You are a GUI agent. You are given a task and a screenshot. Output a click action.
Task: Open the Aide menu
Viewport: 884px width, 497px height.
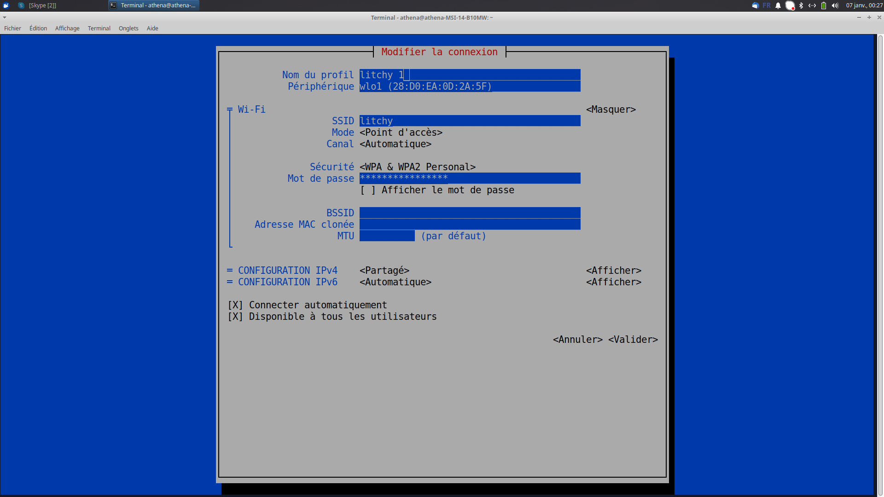tap(152, 28)
